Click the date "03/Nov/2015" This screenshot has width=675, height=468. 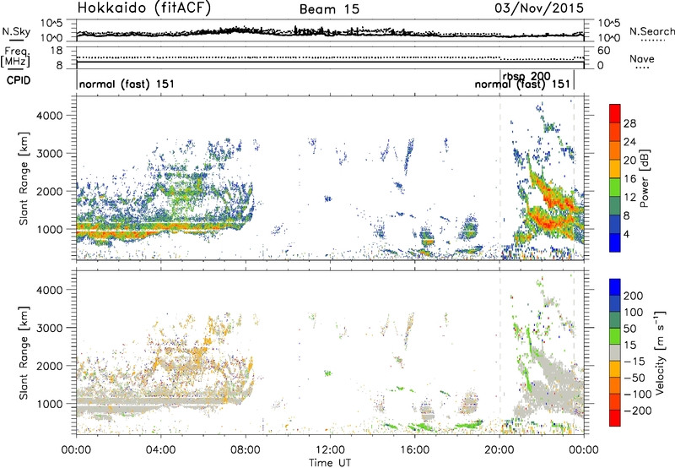(538, 8)
